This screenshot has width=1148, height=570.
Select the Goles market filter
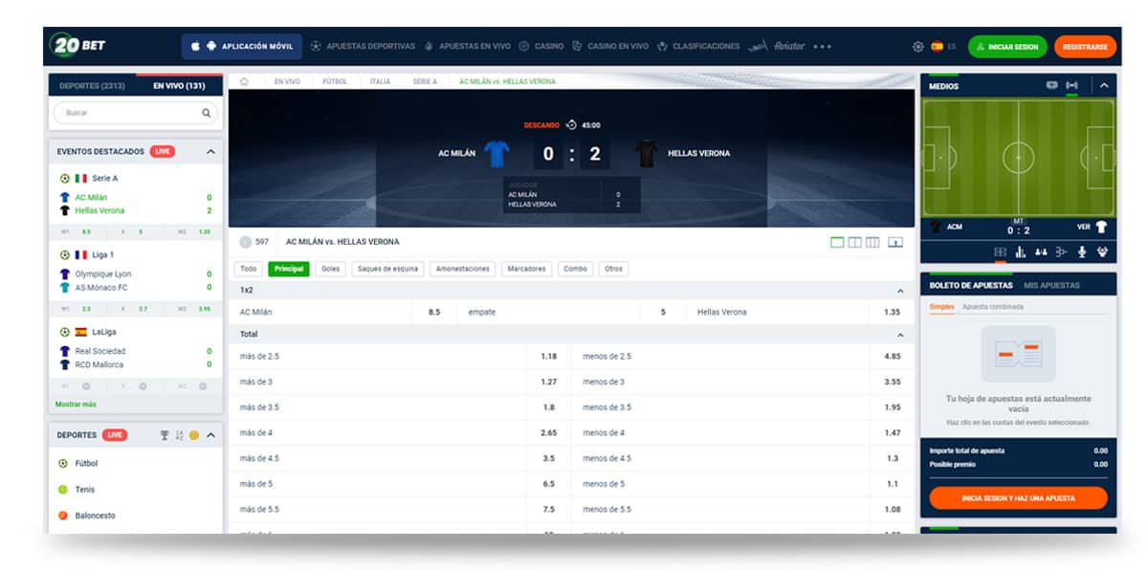coord(331,269)
